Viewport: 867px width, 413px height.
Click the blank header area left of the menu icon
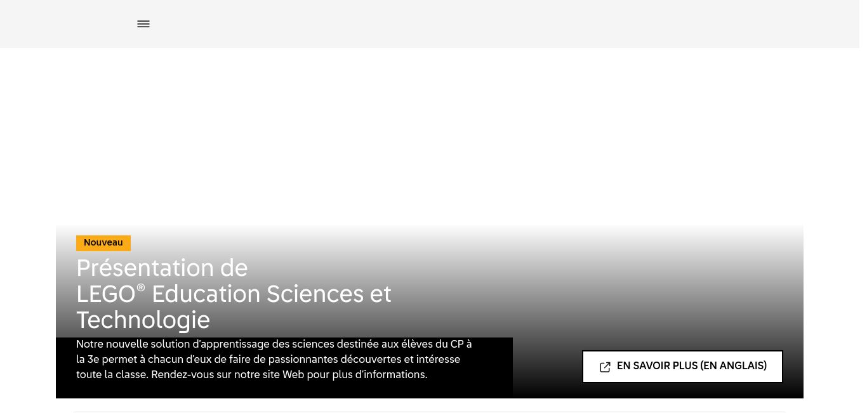(67, 24)
